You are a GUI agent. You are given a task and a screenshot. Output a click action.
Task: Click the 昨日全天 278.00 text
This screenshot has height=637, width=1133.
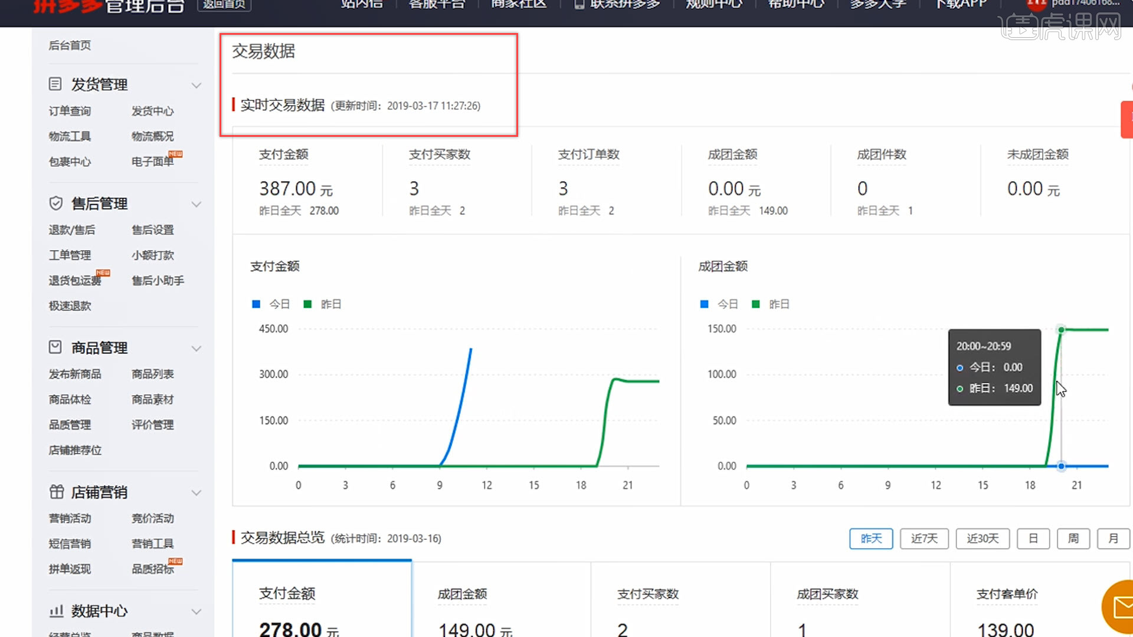[299, 211]
